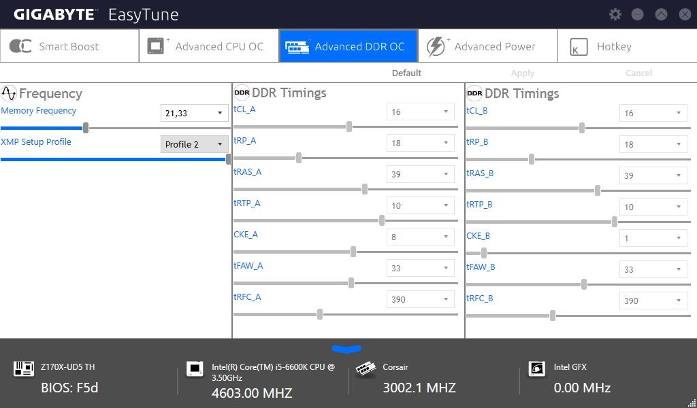This screenshot has width=697, height=408.
Task: Click the Advanced Power lightning icon
Action: point(436,46)
